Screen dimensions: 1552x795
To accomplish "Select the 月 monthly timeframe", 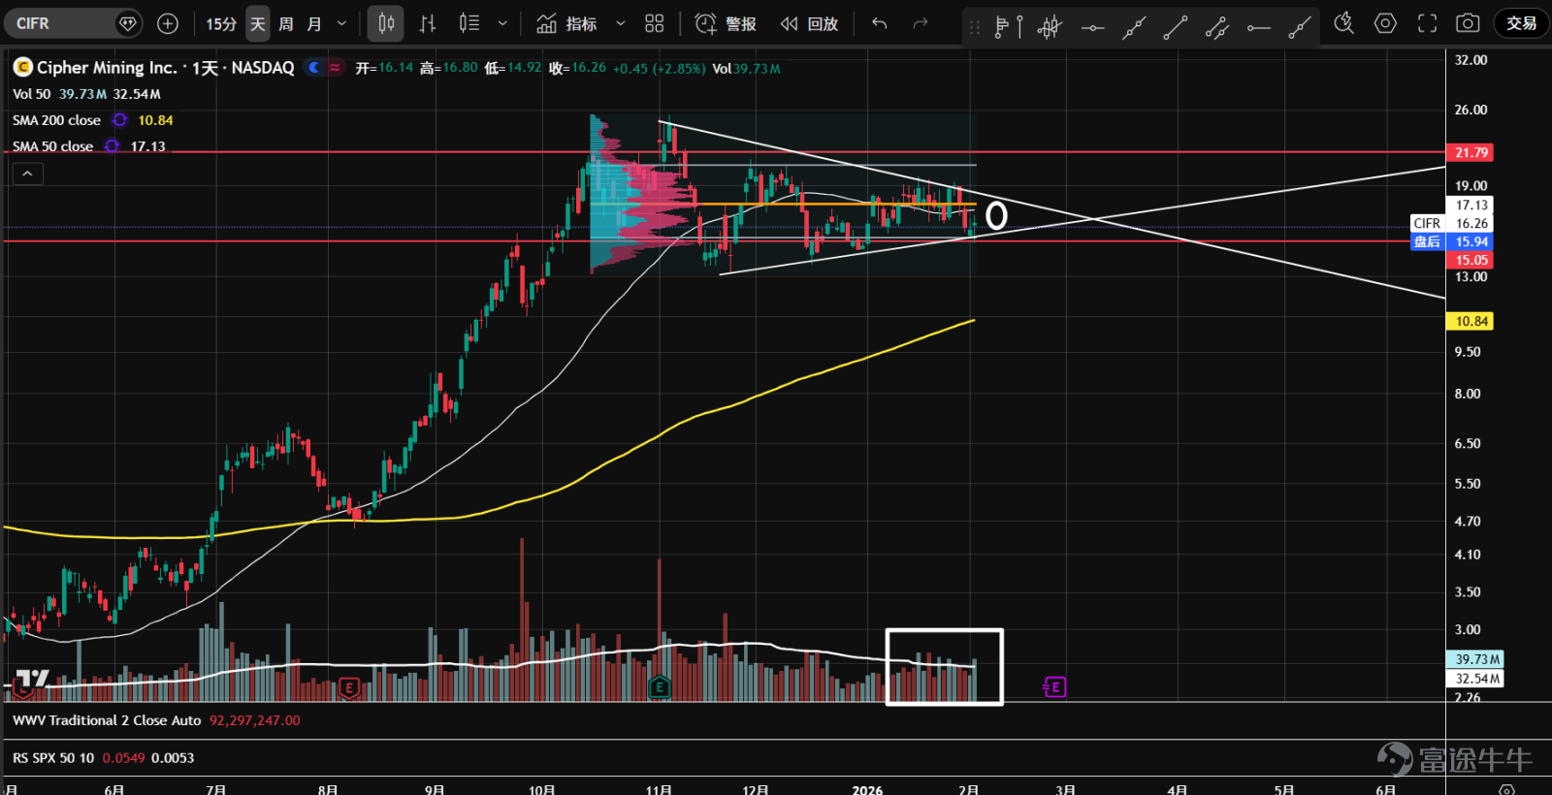I will tap(314, 23).
